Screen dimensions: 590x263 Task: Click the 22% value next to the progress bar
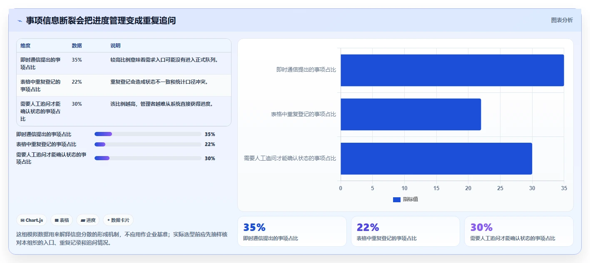coord(210,144)
